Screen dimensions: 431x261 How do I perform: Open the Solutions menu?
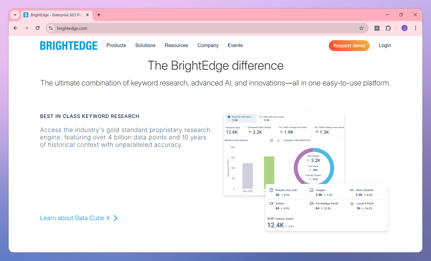click(x=145, y=45)
